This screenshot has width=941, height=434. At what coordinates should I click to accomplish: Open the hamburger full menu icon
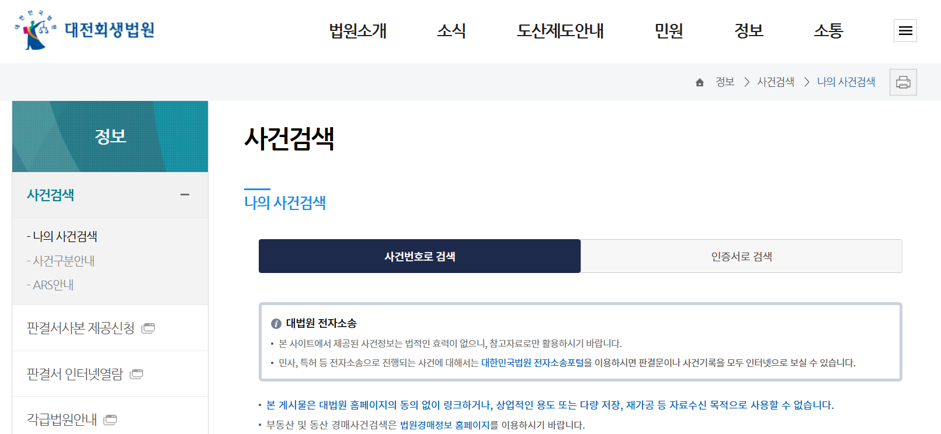[905, 31]
